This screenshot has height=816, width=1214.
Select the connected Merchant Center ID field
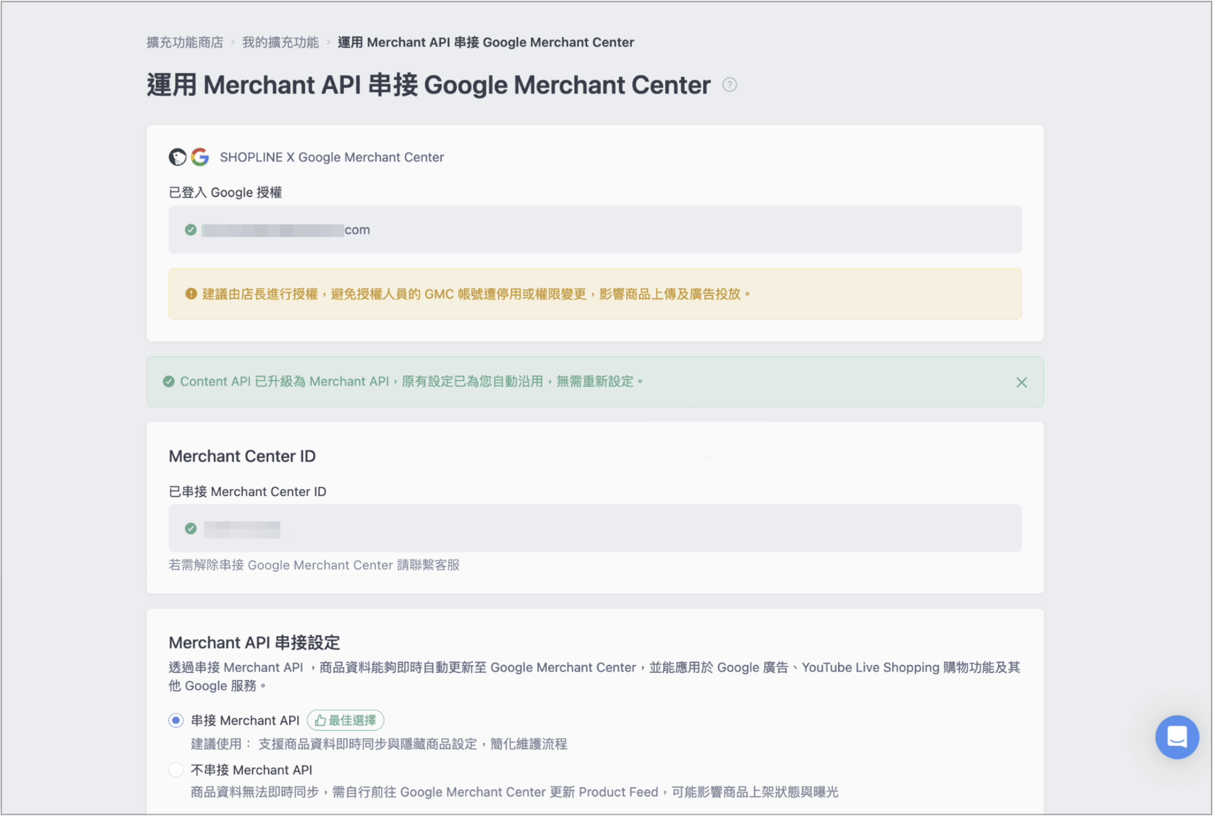click(595, 528)
